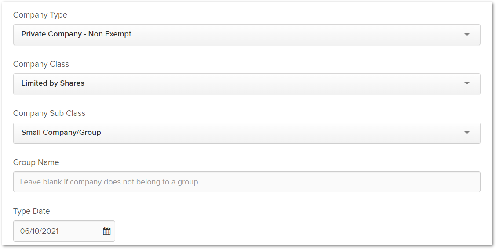Click the 'Type Date' field label
Image resolution: width=496 pixels, height=249 pixels.
click(31, 211)
